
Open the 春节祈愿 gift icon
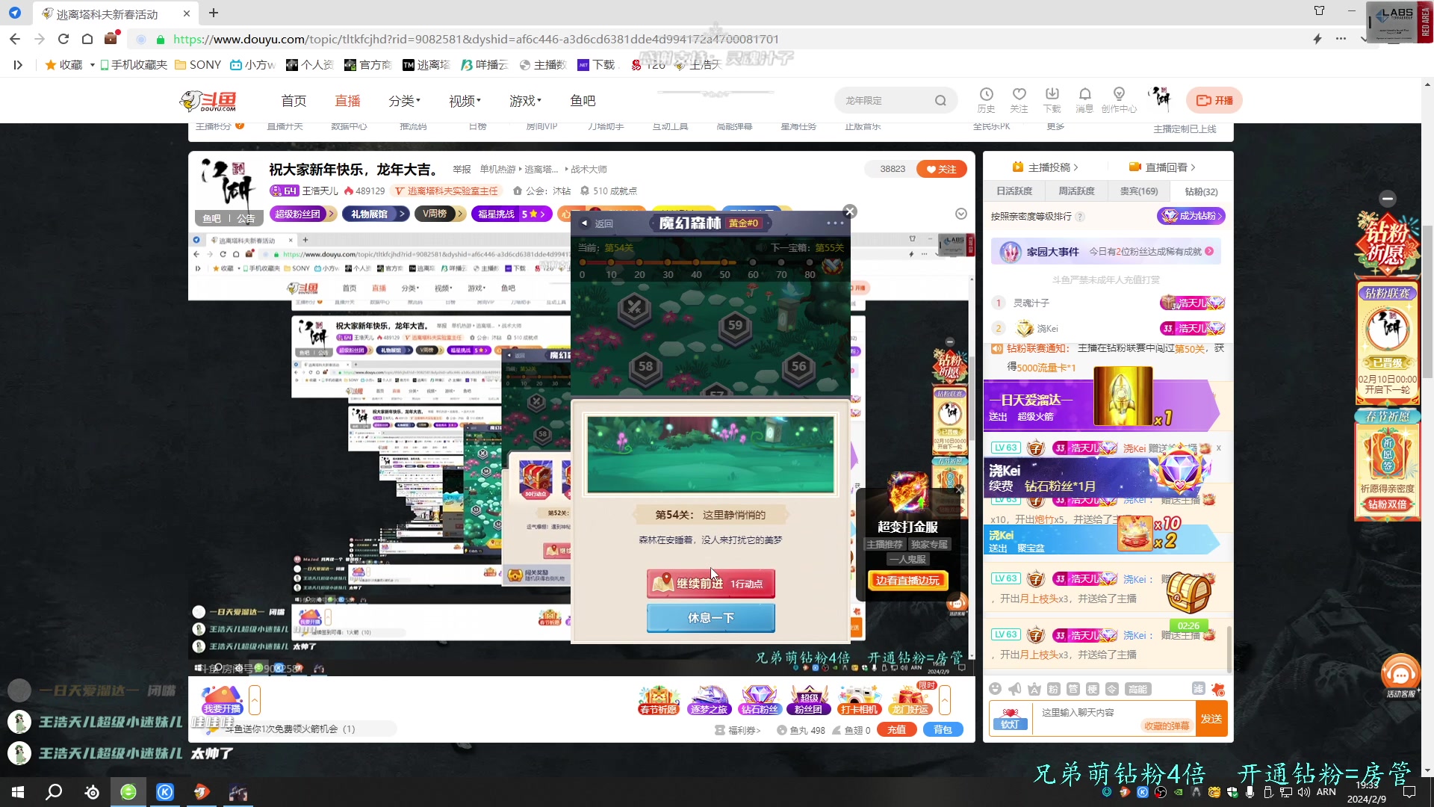click(658, 700)
